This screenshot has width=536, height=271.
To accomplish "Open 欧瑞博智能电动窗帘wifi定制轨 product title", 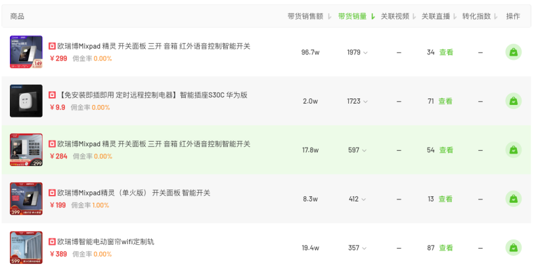I will [106, 241].
